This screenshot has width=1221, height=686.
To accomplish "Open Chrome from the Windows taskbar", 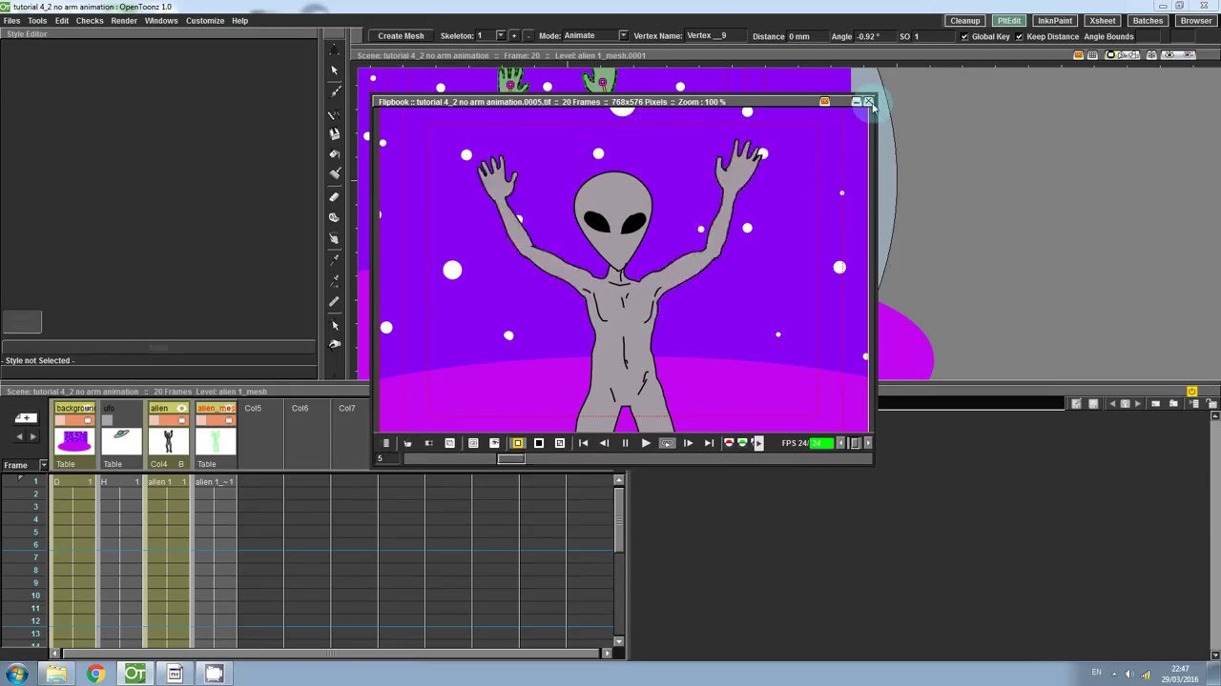I will pos(95,674).
